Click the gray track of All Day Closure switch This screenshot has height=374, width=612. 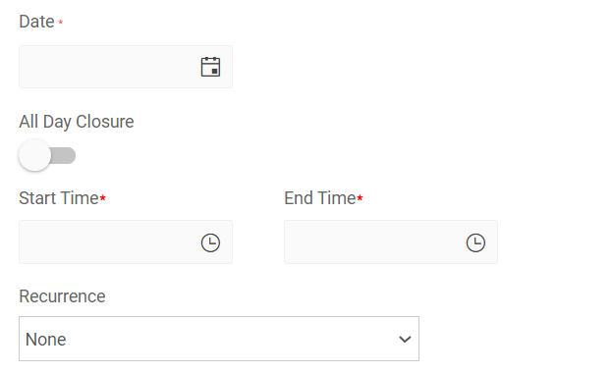click(x=64, y=156)
